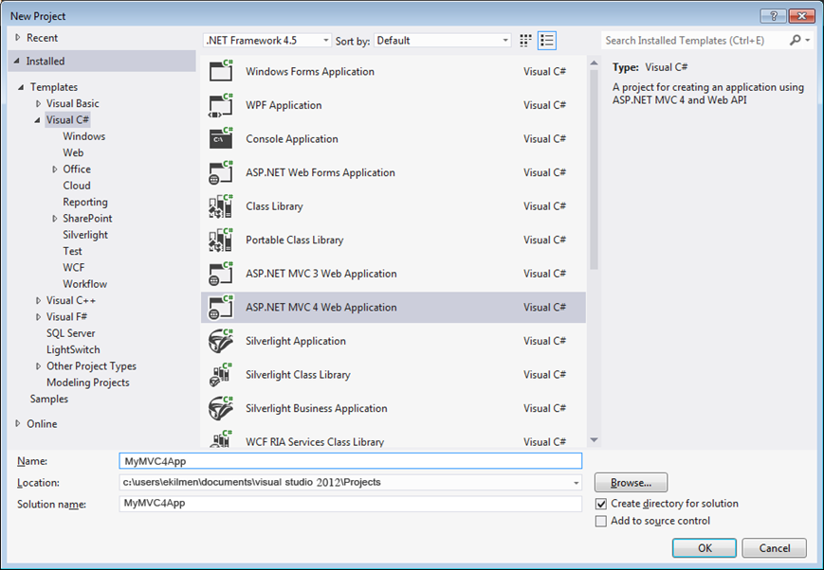Image resolution: width=824 pixels, height=570 pixels.
Task: Close the New Project dialog
Action: tap(802, 16)
